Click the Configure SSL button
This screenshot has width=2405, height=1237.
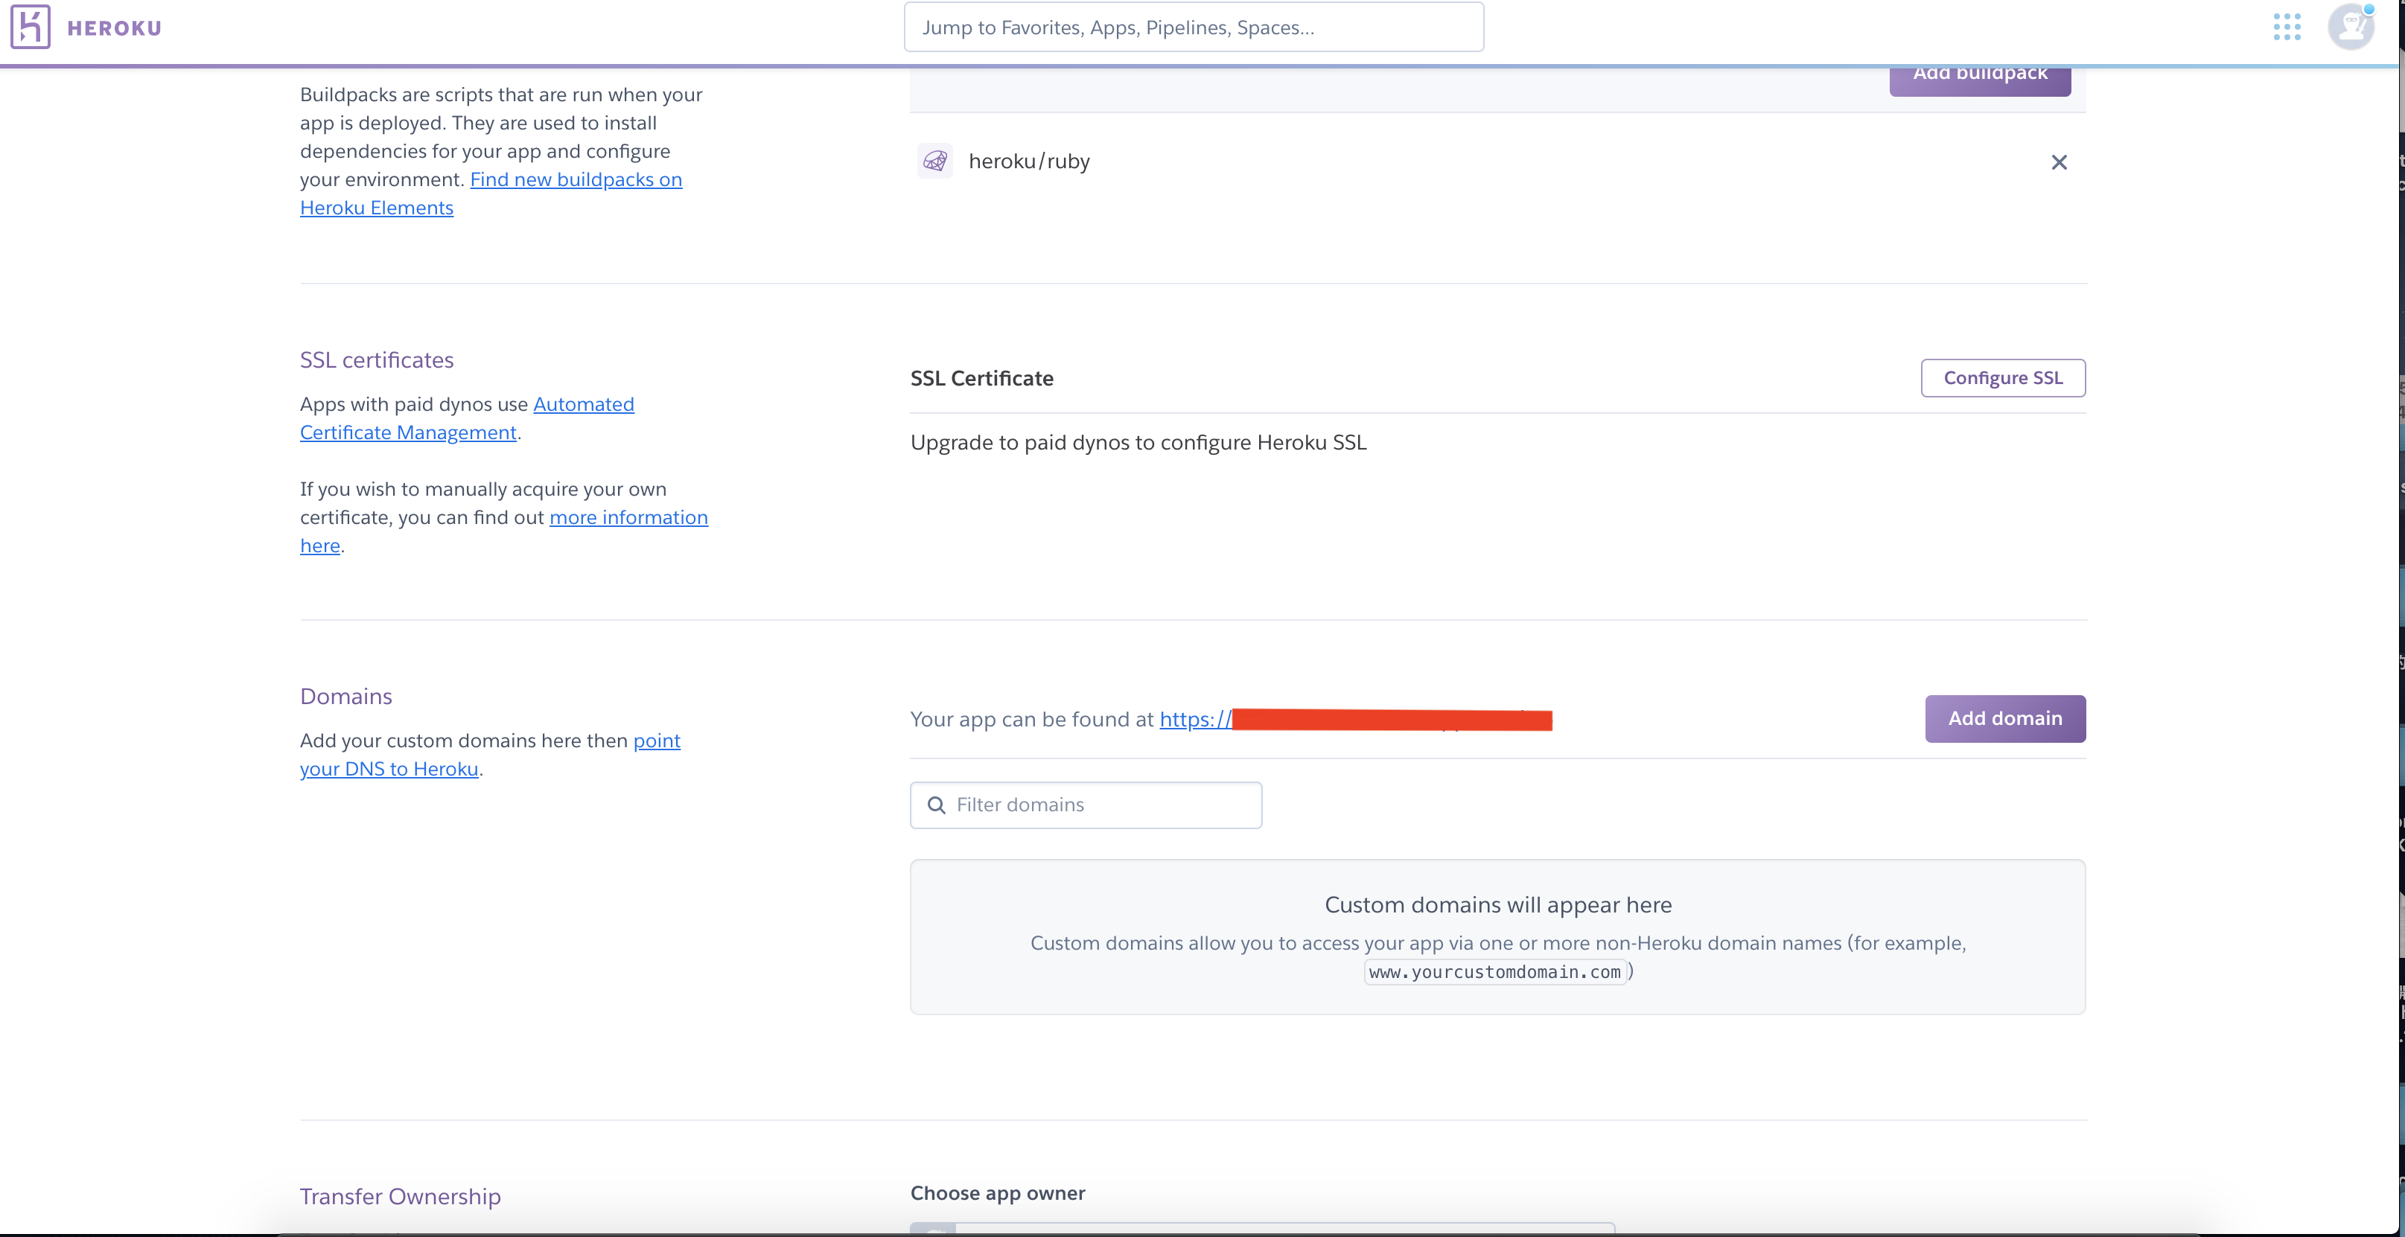pyautogui.click(x=2003, y=378)
